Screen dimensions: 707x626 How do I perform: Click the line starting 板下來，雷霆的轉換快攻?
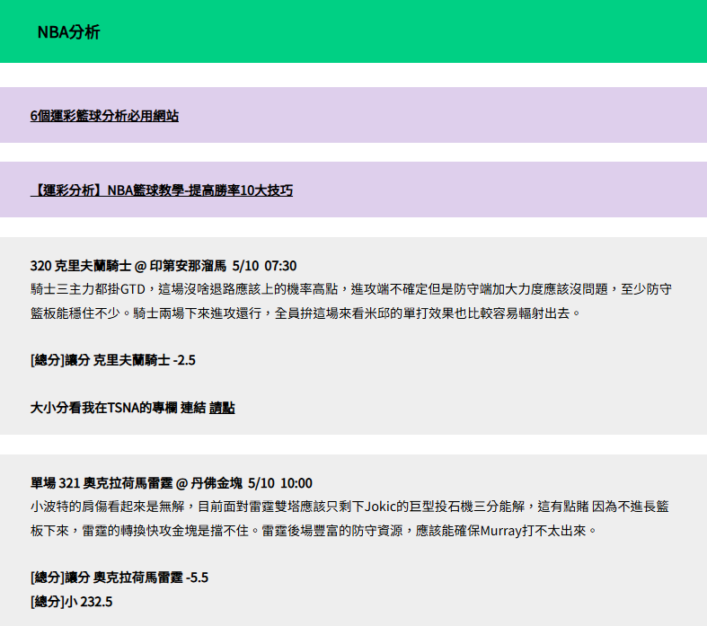314,531
